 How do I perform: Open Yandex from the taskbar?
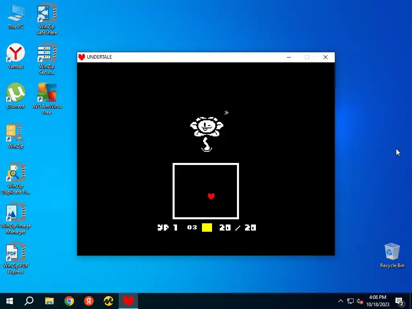click(89, 301)
